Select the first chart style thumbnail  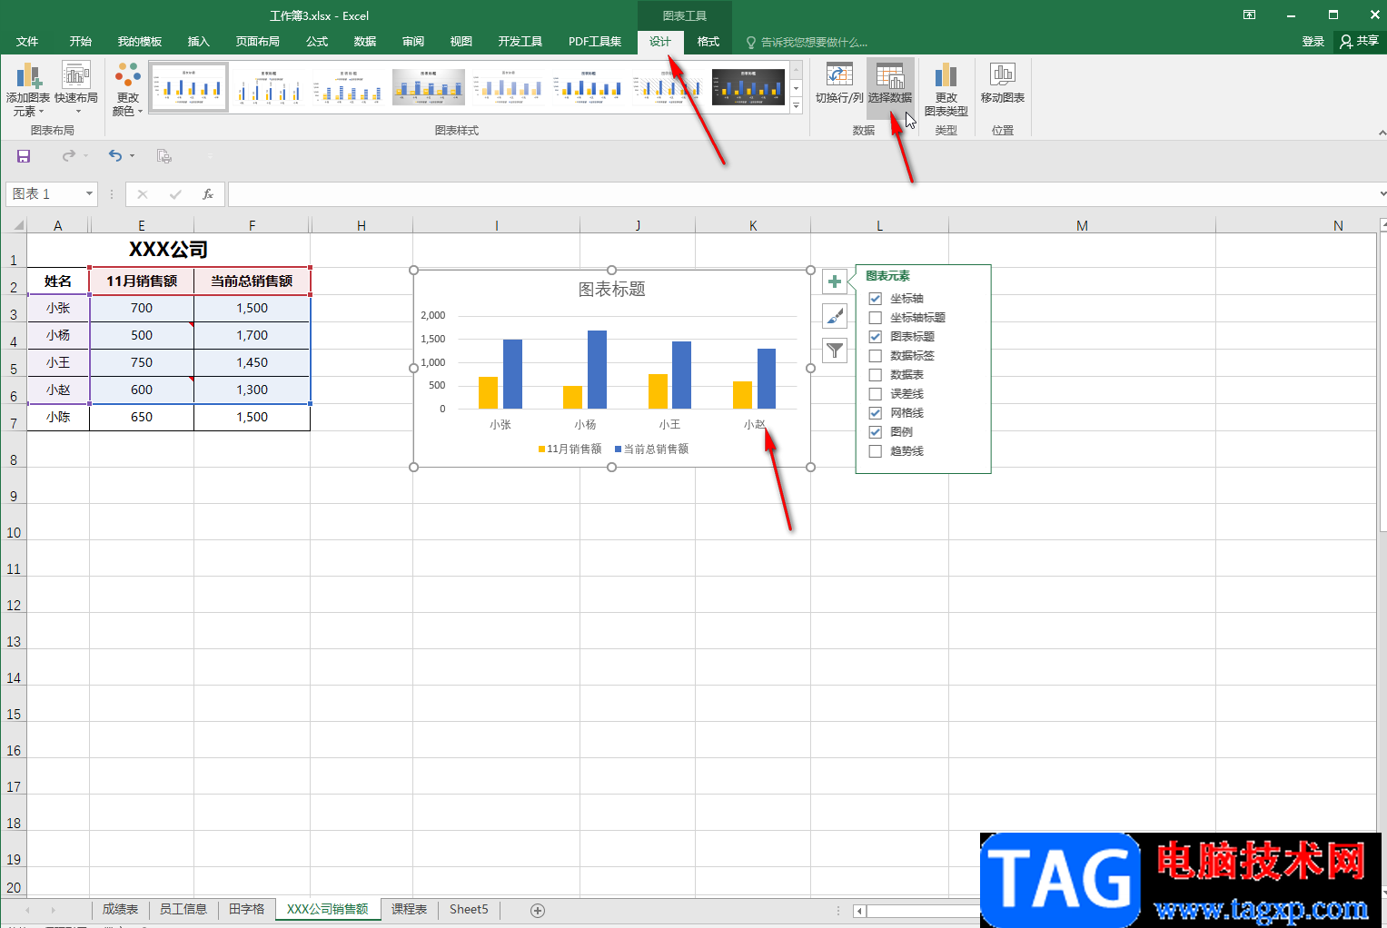click(x=189, y=87)
